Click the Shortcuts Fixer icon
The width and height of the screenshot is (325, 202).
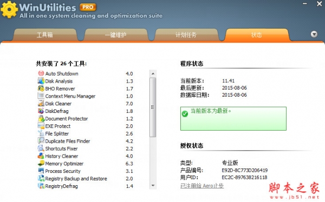pyautogui.click(x=41, y=148)
